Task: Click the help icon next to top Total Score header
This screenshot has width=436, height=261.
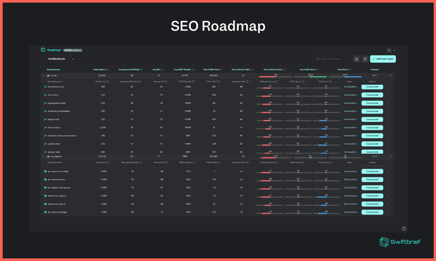Action: pyautogui.click(x=349, y=69)
